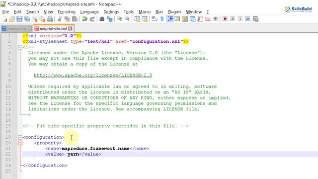Click the Folder as Workspace icon
Image resolution: width=318 pixels, height=179 pixels.
208,19
